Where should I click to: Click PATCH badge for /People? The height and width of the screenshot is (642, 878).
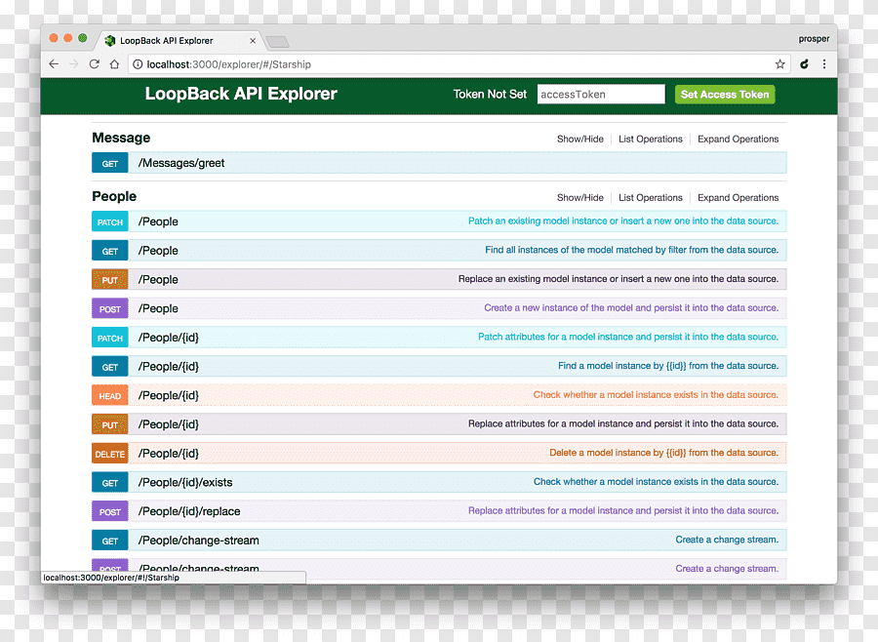109,221
